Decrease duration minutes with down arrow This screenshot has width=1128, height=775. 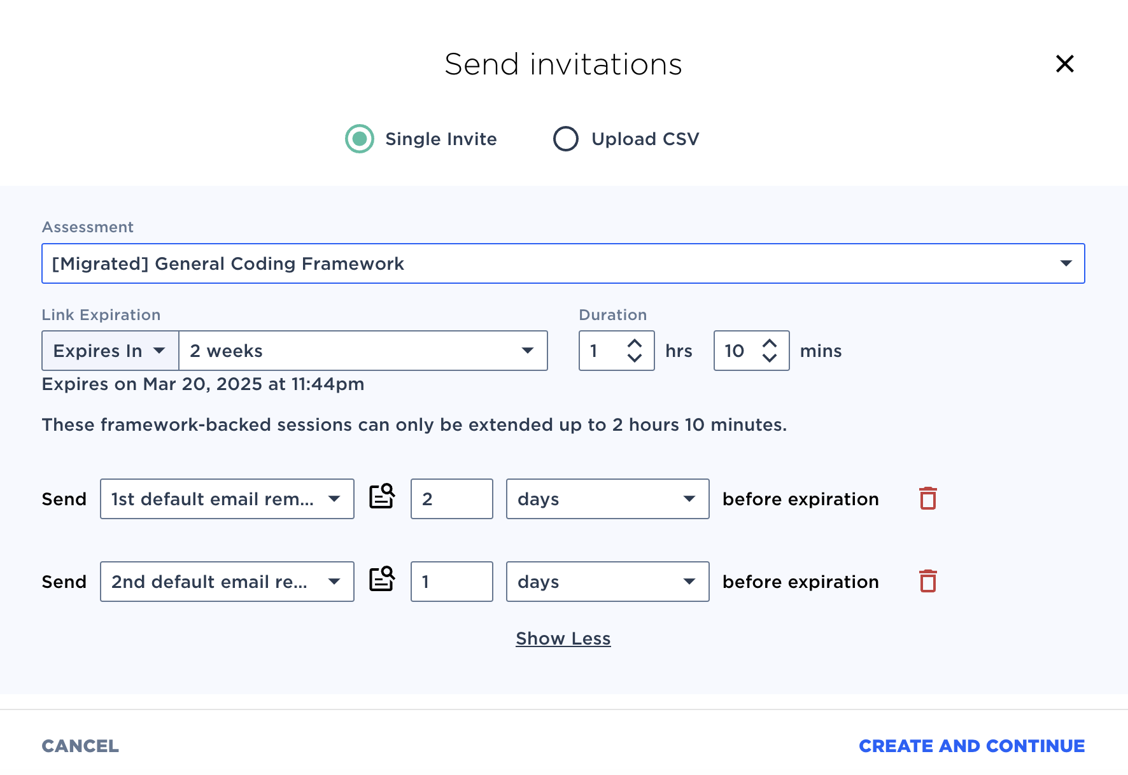point(770,358)
